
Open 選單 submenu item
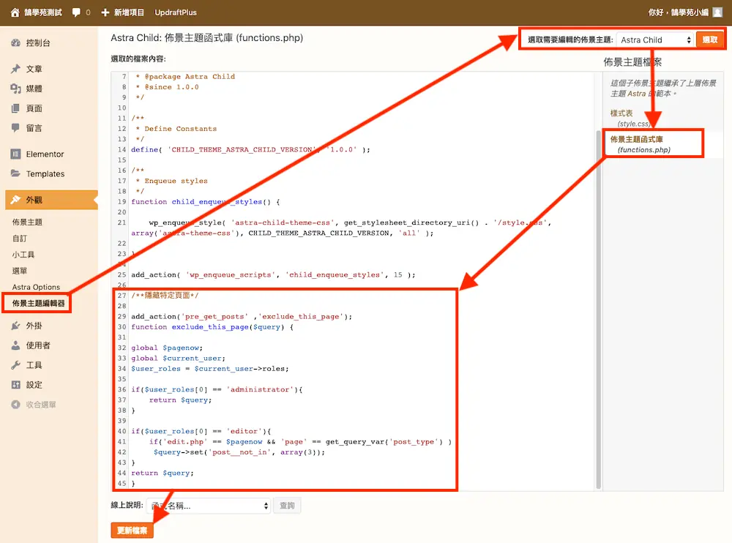coord(20,271)
